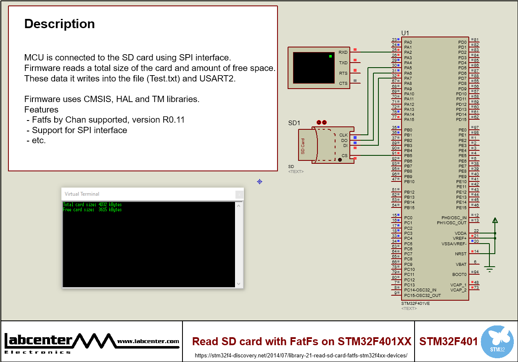Click the right red arrow marker above SD1
Image resolution: width=518 pixels, height=362 pixels.
[x=324, y=122]
